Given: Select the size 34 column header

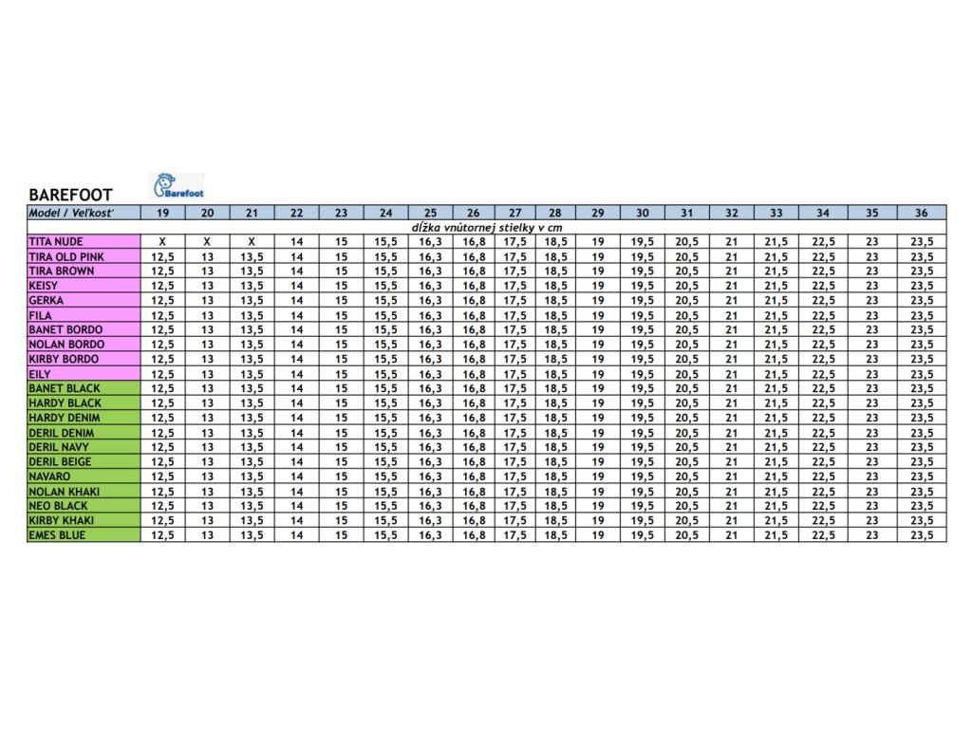Looking at the screenshot, I should (x=823, y=213).
